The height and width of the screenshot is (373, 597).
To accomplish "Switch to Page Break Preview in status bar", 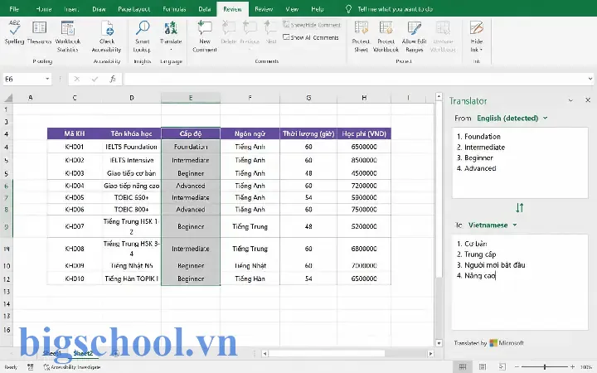I will coord(502,367).
